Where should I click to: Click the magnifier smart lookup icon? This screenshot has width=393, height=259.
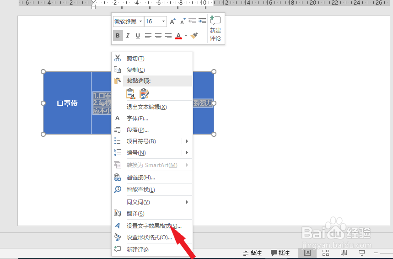tap(118, 189)
